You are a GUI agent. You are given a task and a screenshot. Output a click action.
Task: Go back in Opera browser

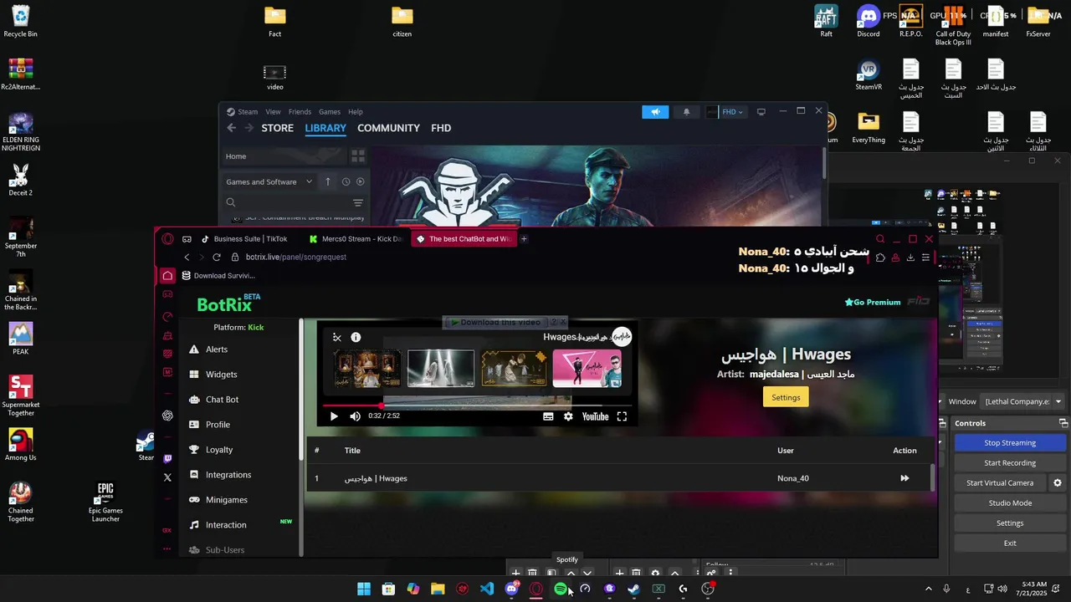pos(187,258)
